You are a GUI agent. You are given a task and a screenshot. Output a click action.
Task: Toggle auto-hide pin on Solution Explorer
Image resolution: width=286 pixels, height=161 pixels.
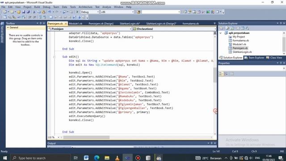(281, 23)
